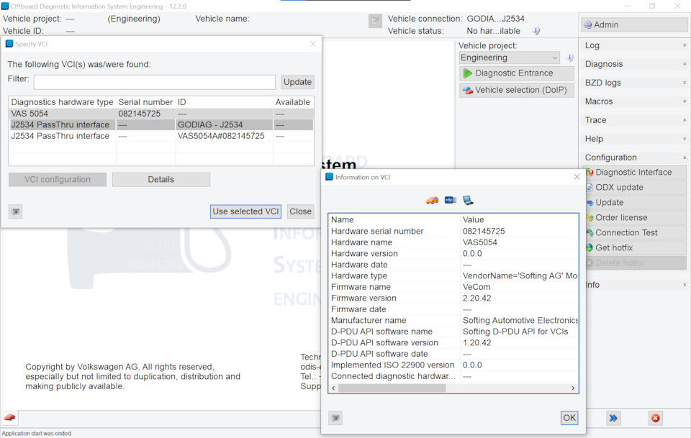The width and height of the screenshot is (691, 438).
Task: Click the vehicle icon in Information on VCI
Action: 433,200
